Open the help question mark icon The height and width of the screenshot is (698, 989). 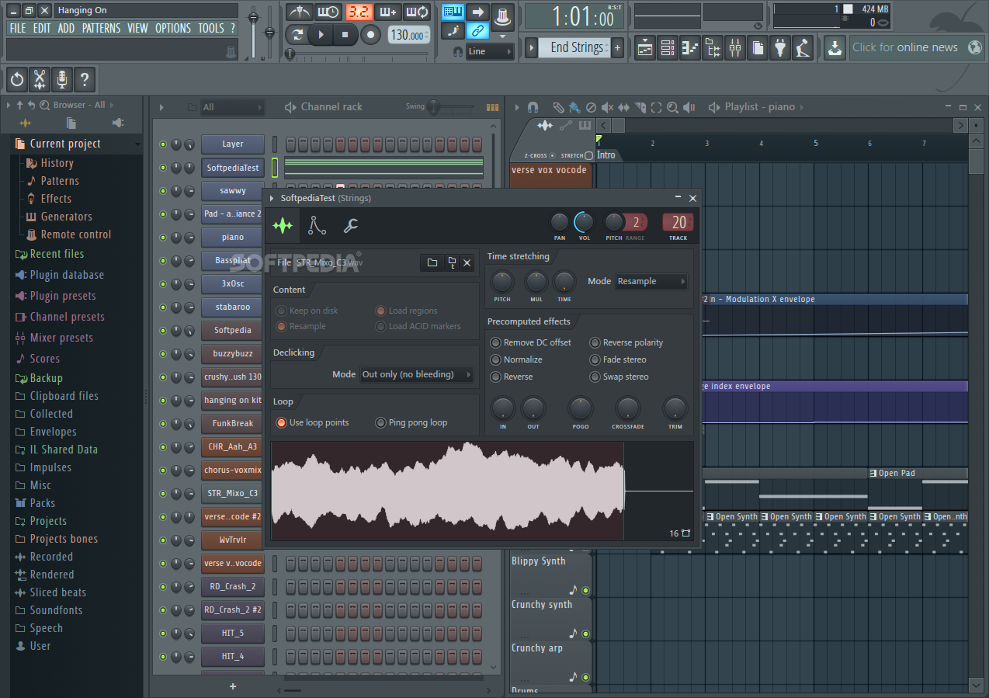point(85,79)
